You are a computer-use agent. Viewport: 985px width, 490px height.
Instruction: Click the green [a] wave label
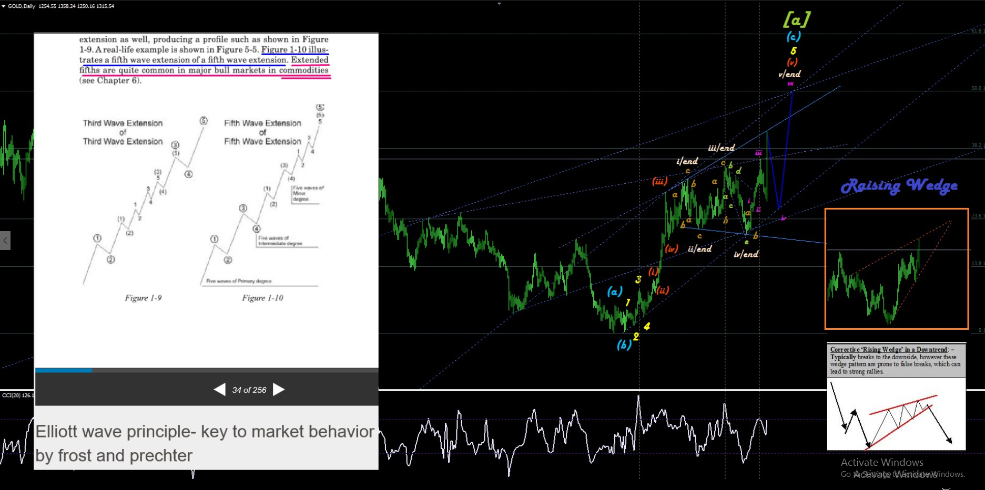click(x=796, y=20)
